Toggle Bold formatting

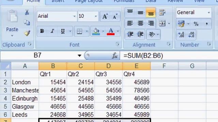[42, 31]
